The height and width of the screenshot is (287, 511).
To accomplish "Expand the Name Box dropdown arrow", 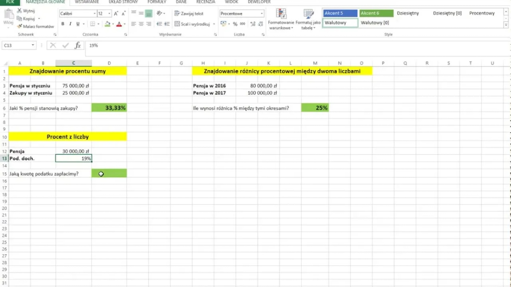I will tap(33, 45).
